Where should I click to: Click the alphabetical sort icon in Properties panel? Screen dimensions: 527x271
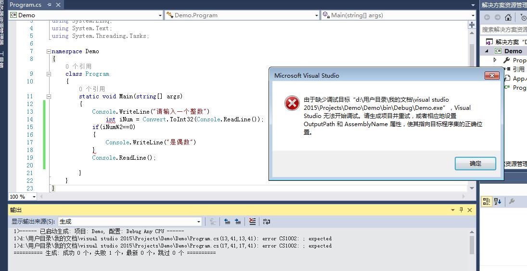click(498, 201)
